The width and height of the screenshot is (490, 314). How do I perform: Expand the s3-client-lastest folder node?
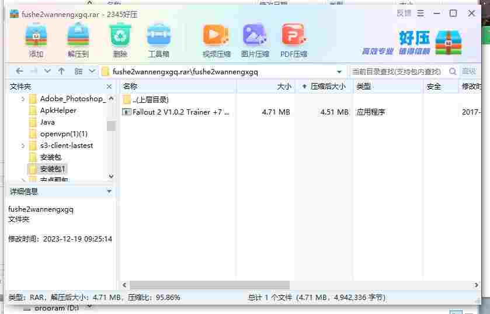pos(23,146)
